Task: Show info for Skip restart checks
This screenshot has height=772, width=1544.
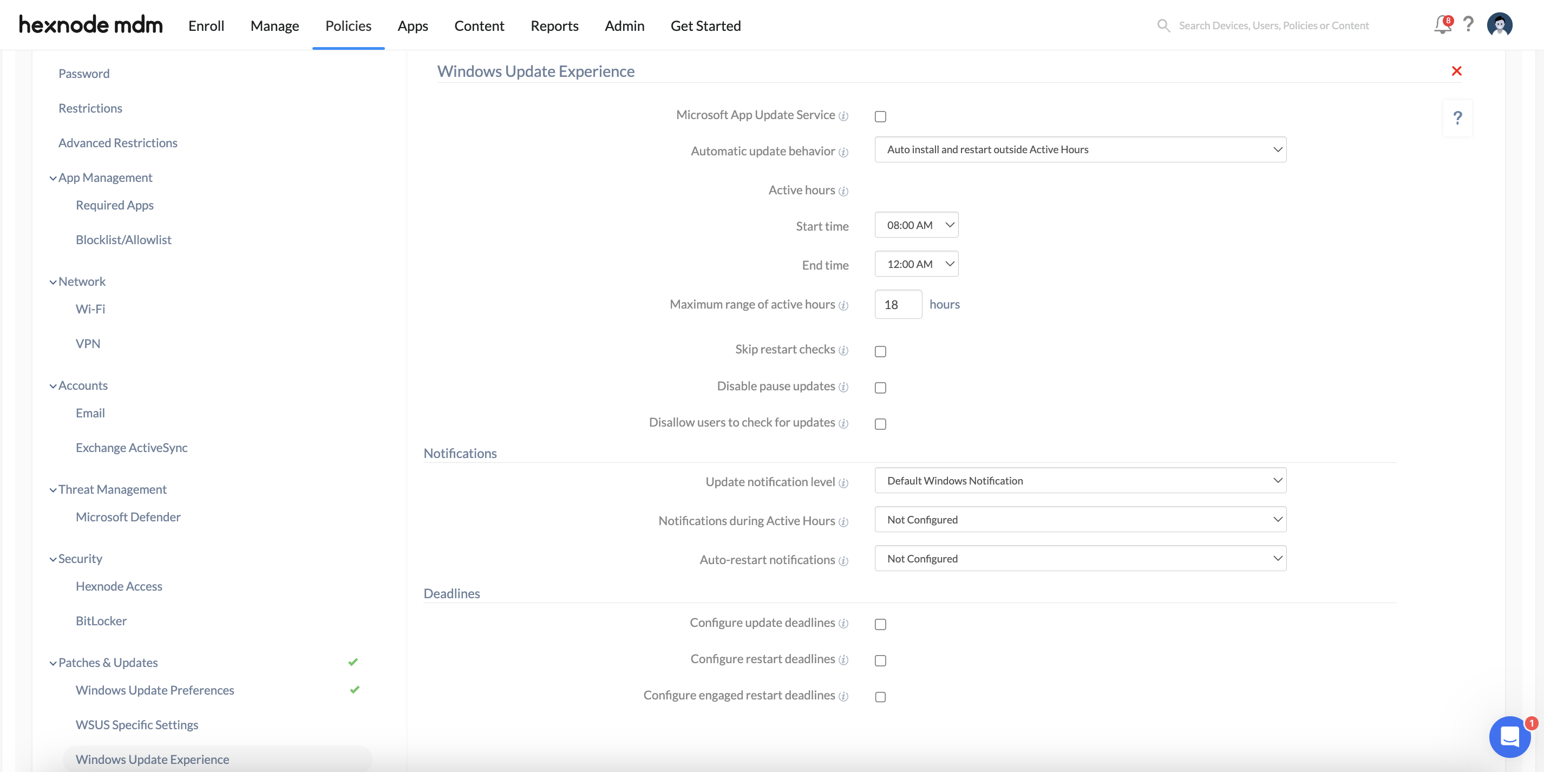Action: [843, 350]
